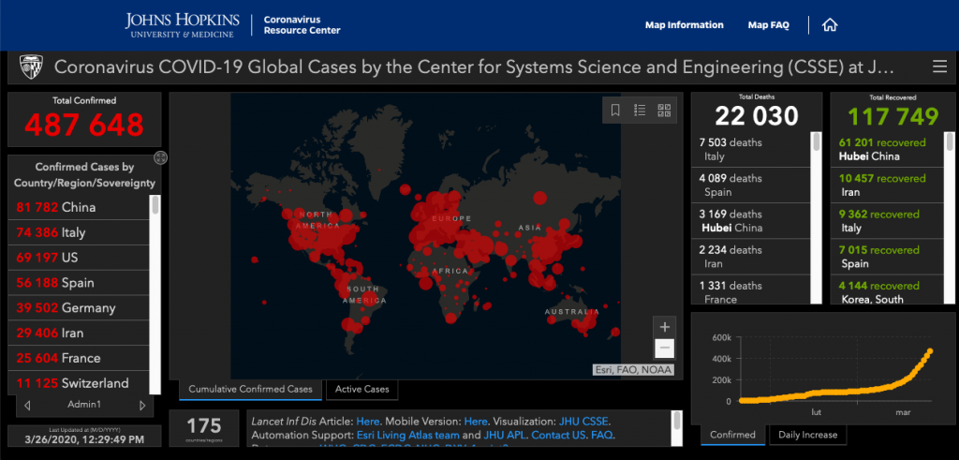Select the Cumulative Confirmed Cases tab
Image resolution: width=959 pixels, height=460 pixels.
tap(250, 389)
